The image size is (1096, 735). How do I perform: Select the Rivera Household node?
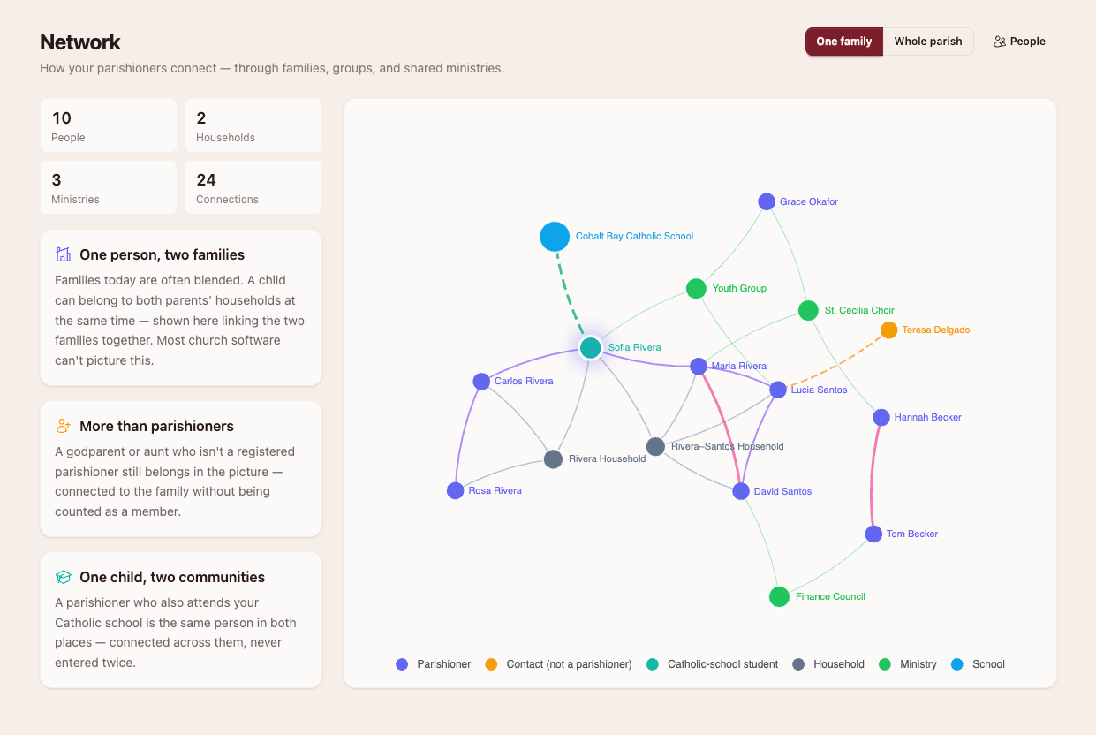click(553, 459)
